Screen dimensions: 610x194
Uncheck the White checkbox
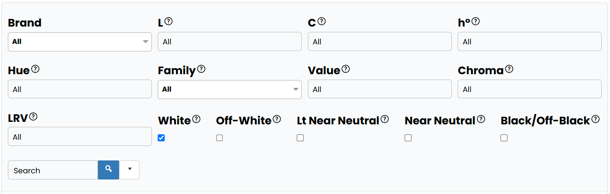(x=161, y=138)
